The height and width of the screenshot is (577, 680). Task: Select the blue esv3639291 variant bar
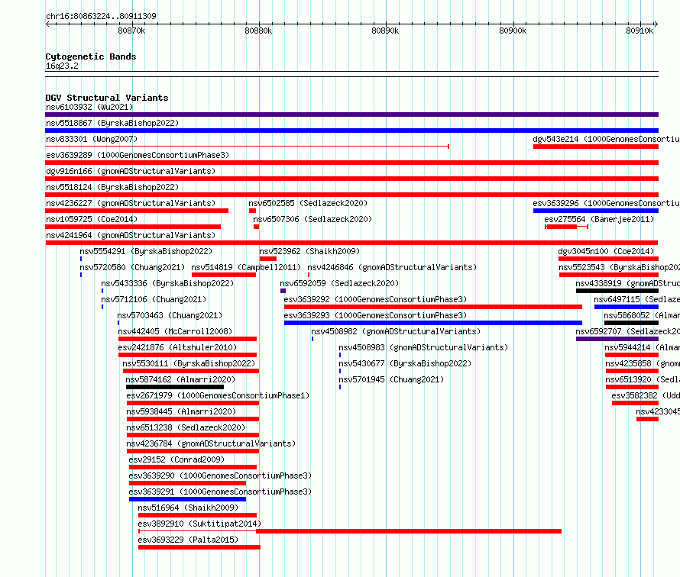[x=187, y=499]
